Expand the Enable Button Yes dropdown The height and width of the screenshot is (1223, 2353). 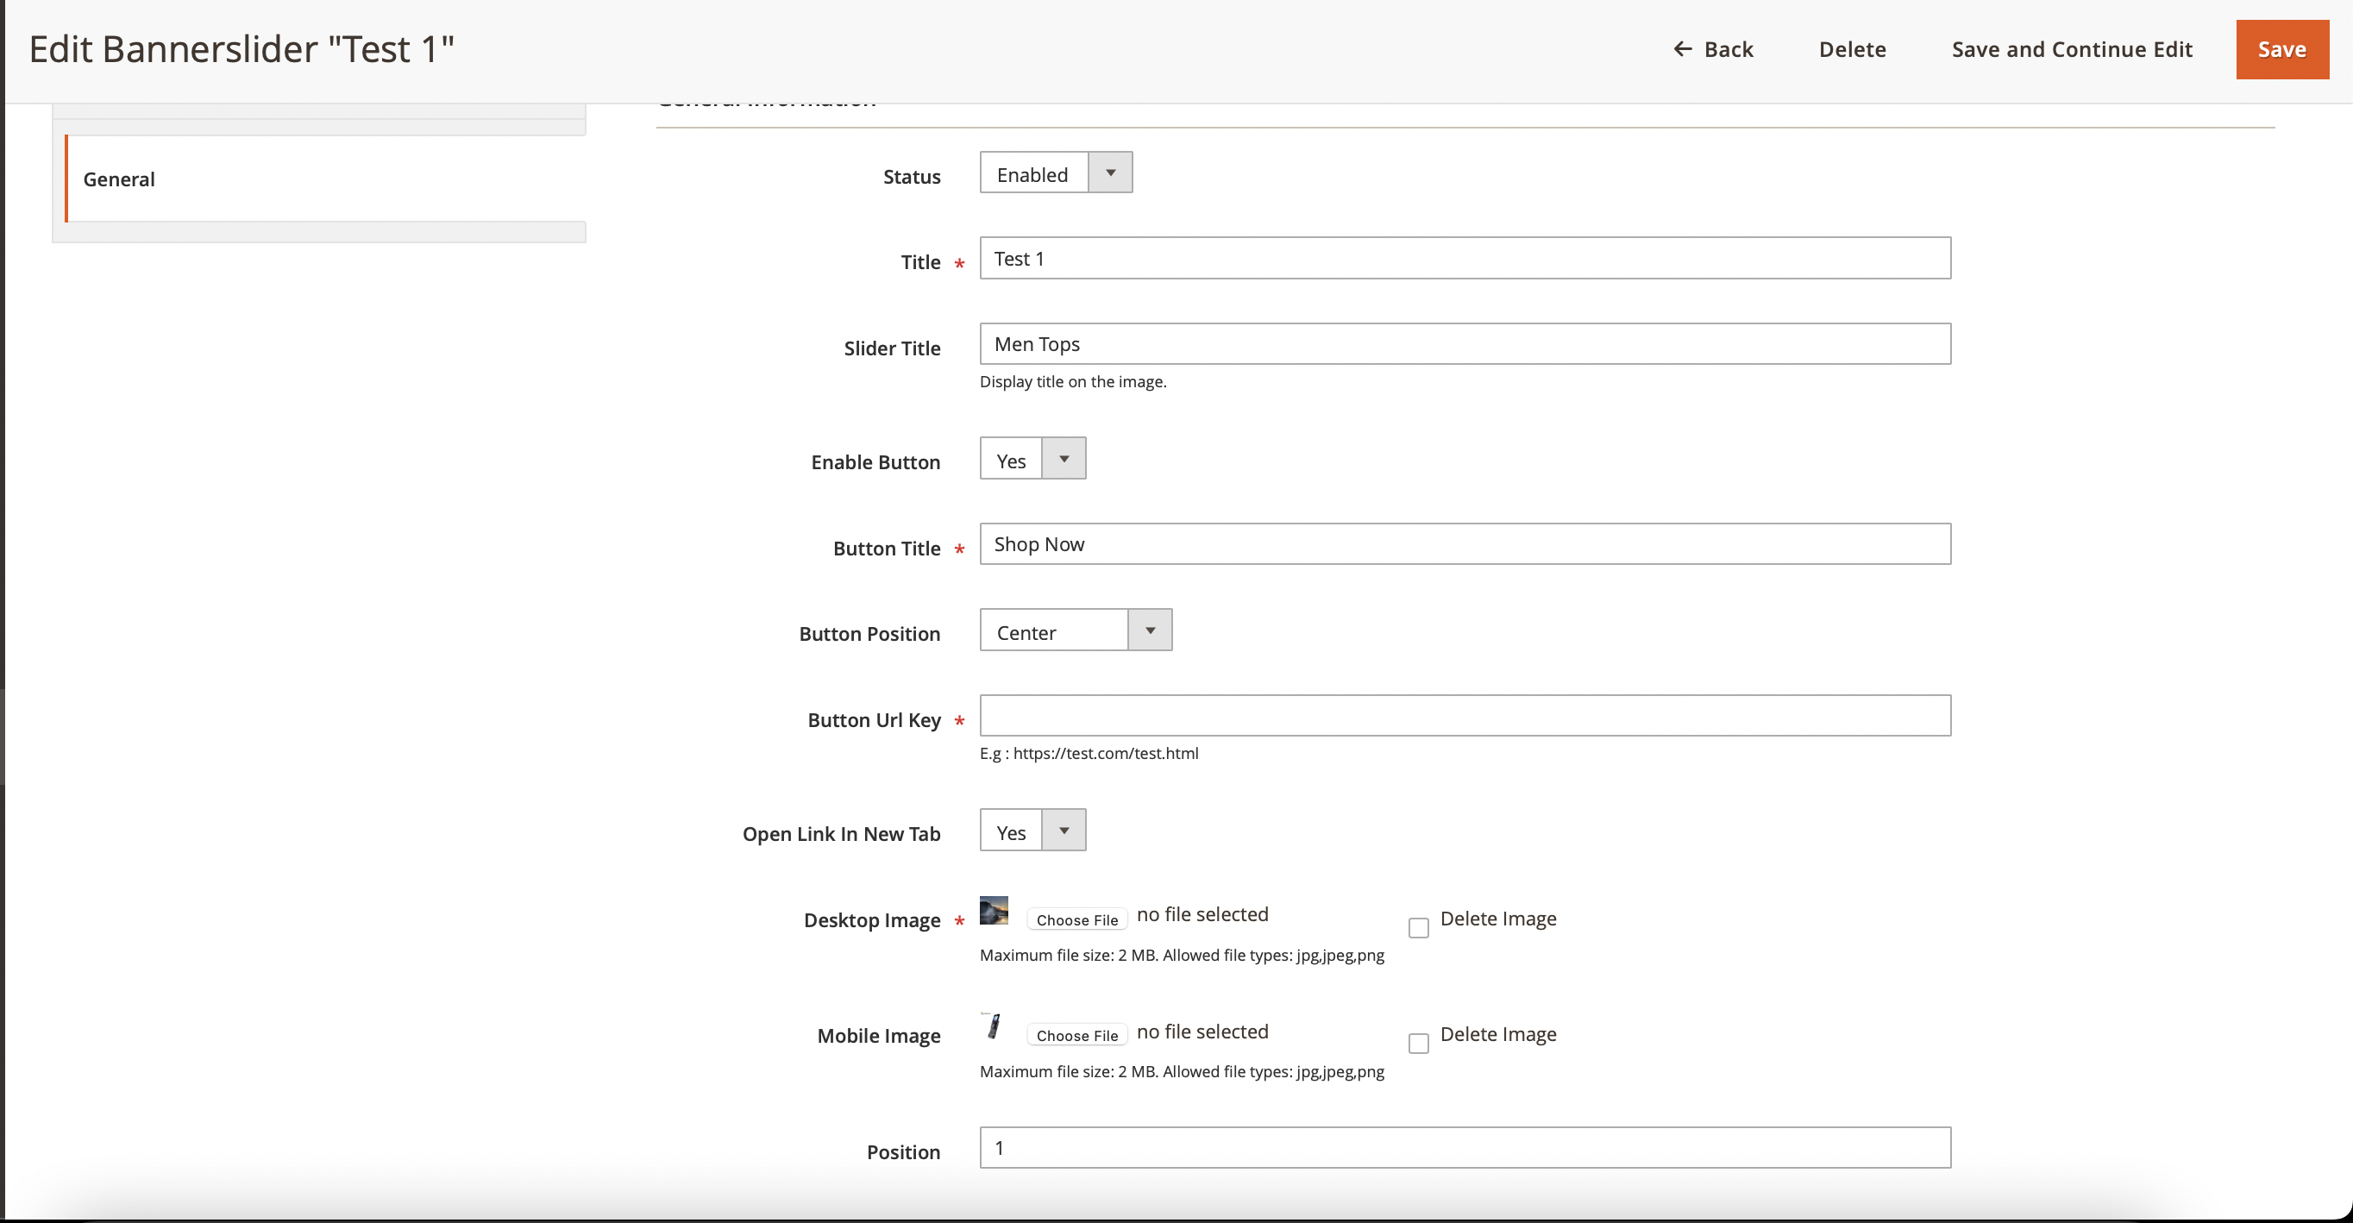(x=1064, y=461)
